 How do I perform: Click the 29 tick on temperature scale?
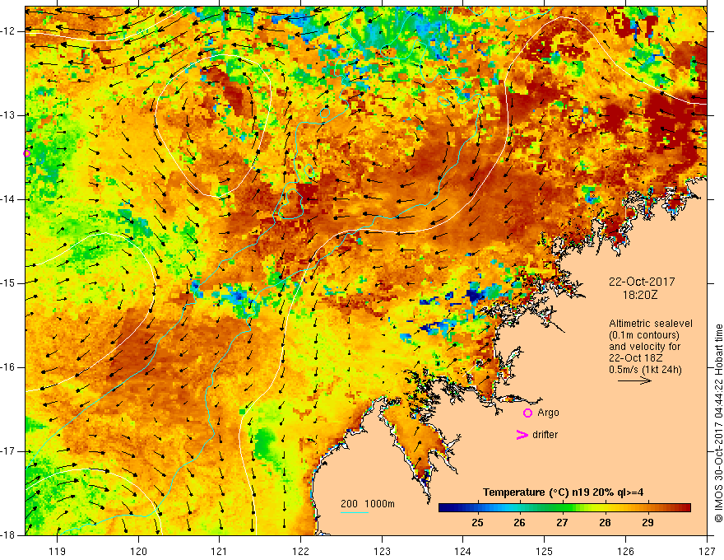coord(647,523)
